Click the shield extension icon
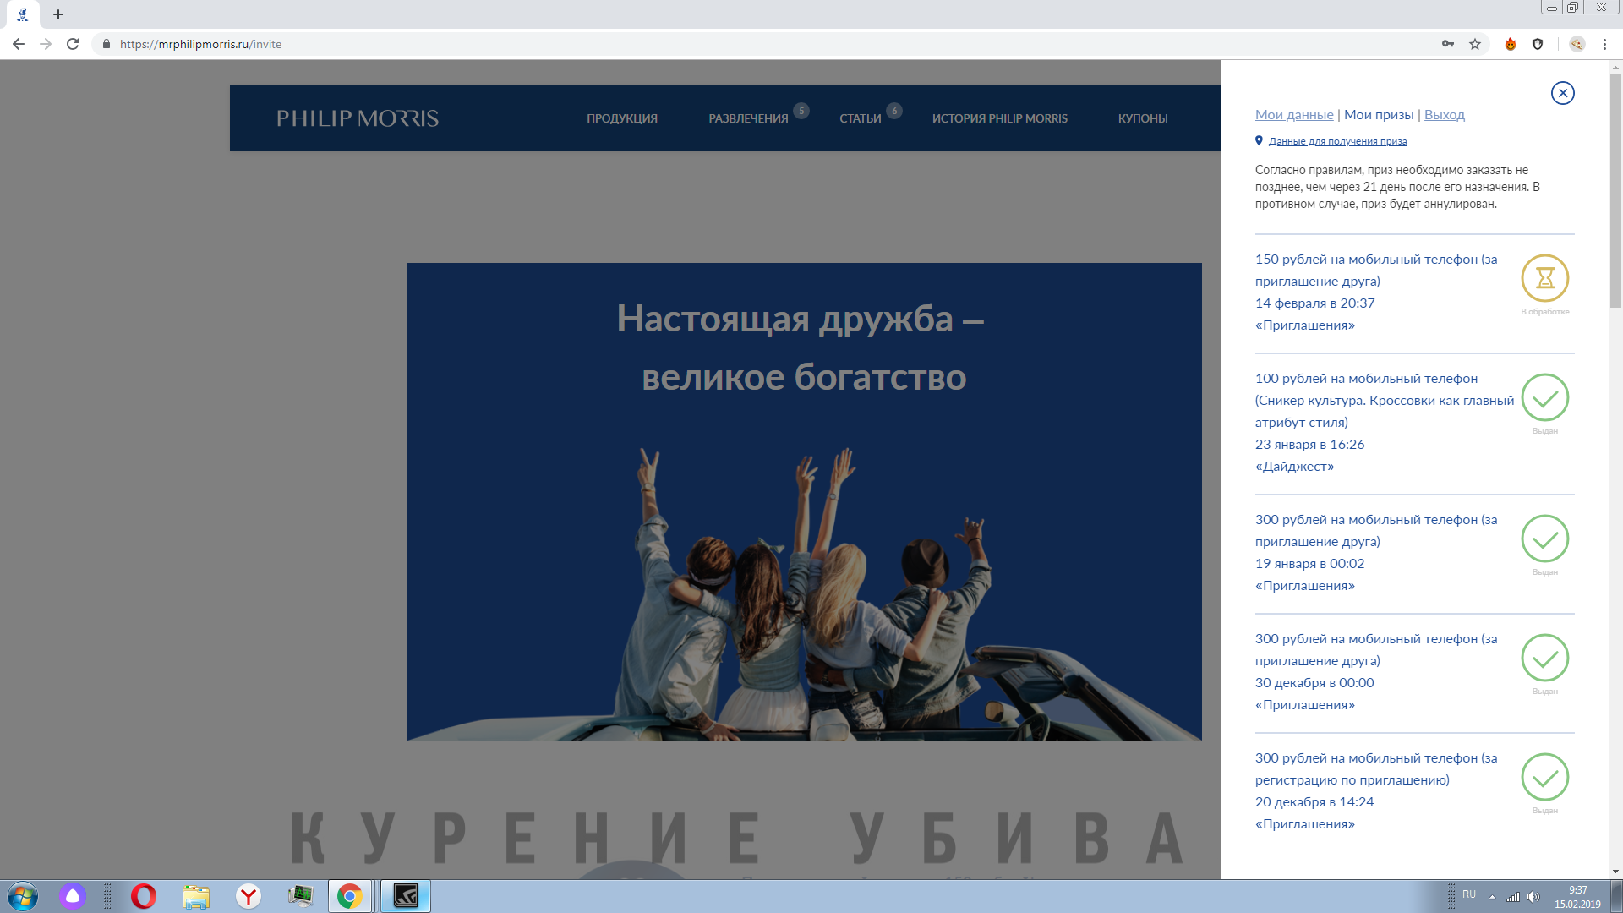 tap(1538, 44)
